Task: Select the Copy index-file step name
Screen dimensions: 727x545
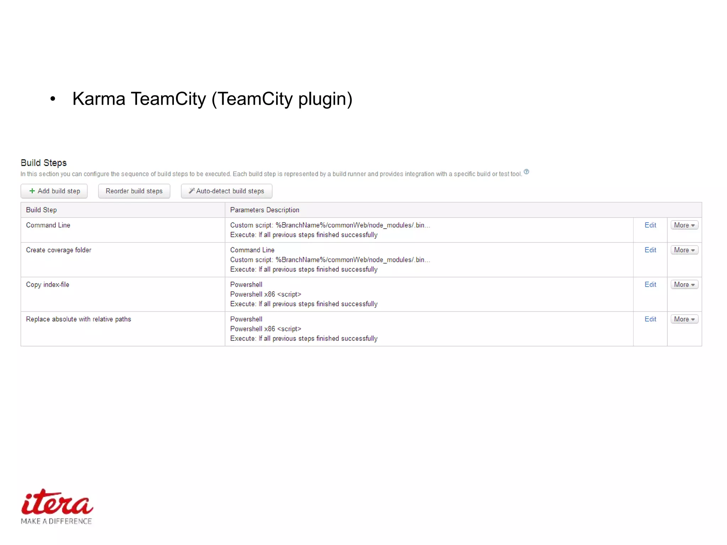Action: (x=48, y=285)
